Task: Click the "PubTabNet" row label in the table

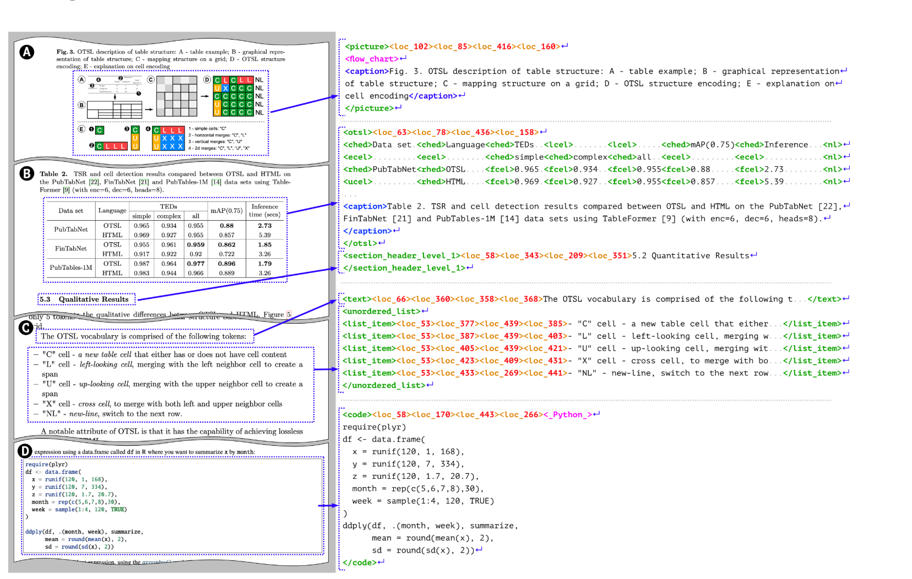Action: (x=71, y=230)
